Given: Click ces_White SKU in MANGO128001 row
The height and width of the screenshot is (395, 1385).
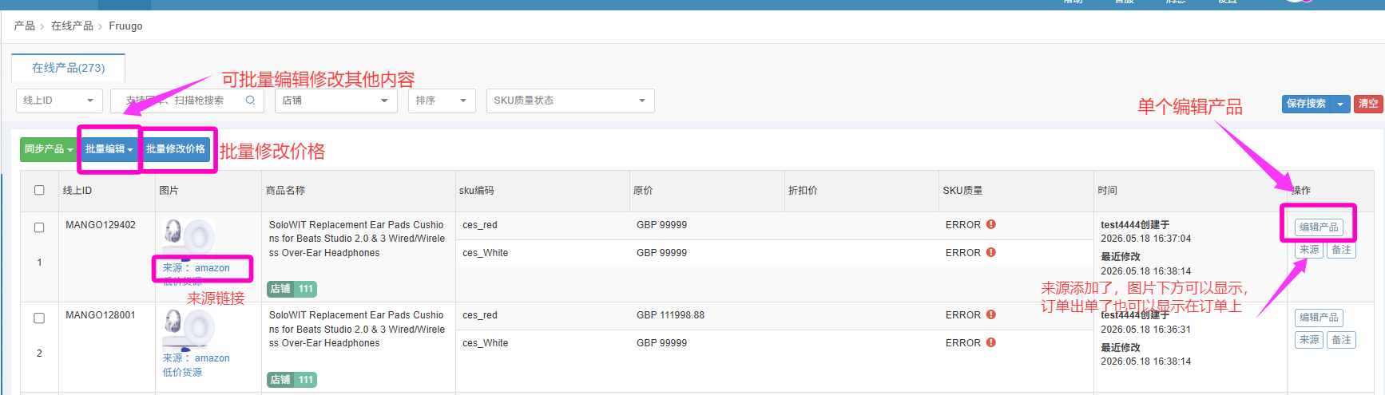Looking at the screenshot, I should click(485, 343).
